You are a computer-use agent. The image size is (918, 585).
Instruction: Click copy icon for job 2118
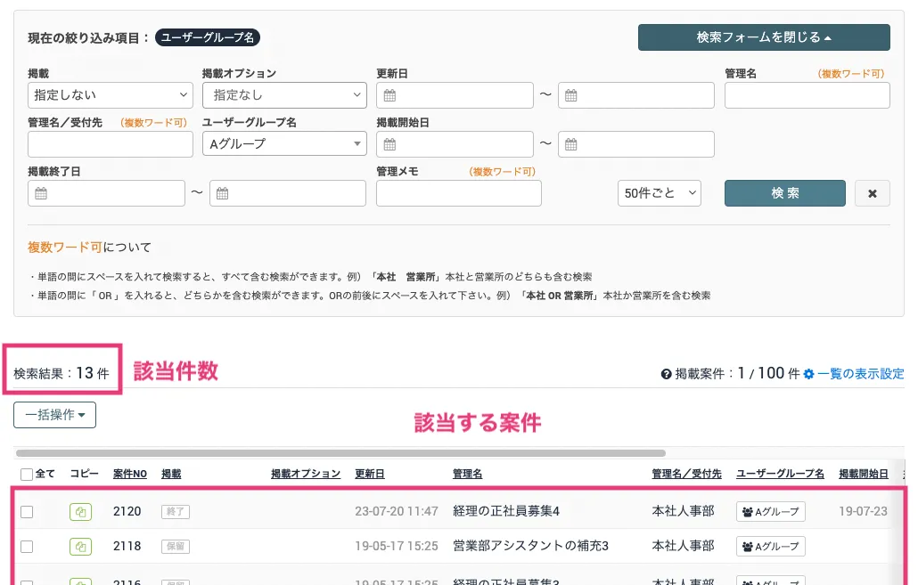click(80, 546)
